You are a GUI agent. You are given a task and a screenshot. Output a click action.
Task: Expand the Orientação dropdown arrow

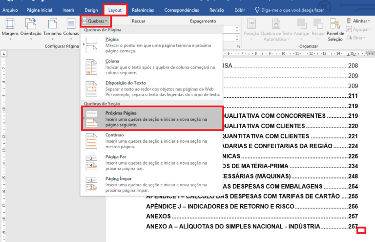point(31,39)
